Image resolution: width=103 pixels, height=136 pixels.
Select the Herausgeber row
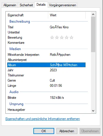click(47, 110)
